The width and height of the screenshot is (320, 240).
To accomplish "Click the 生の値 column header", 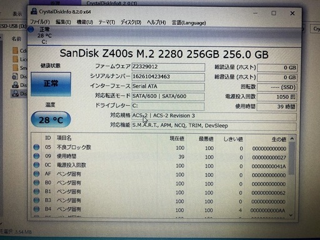I will coord(279,139).
